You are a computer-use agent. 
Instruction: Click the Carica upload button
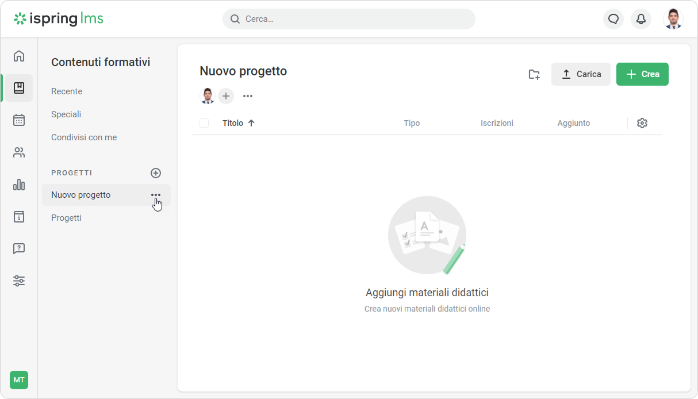pos(581,74)
